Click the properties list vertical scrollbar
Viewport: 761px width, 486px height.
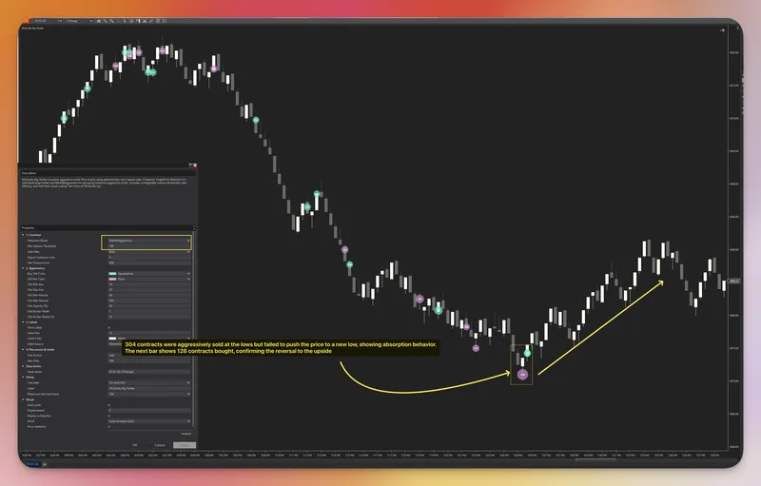coord(194,330)
